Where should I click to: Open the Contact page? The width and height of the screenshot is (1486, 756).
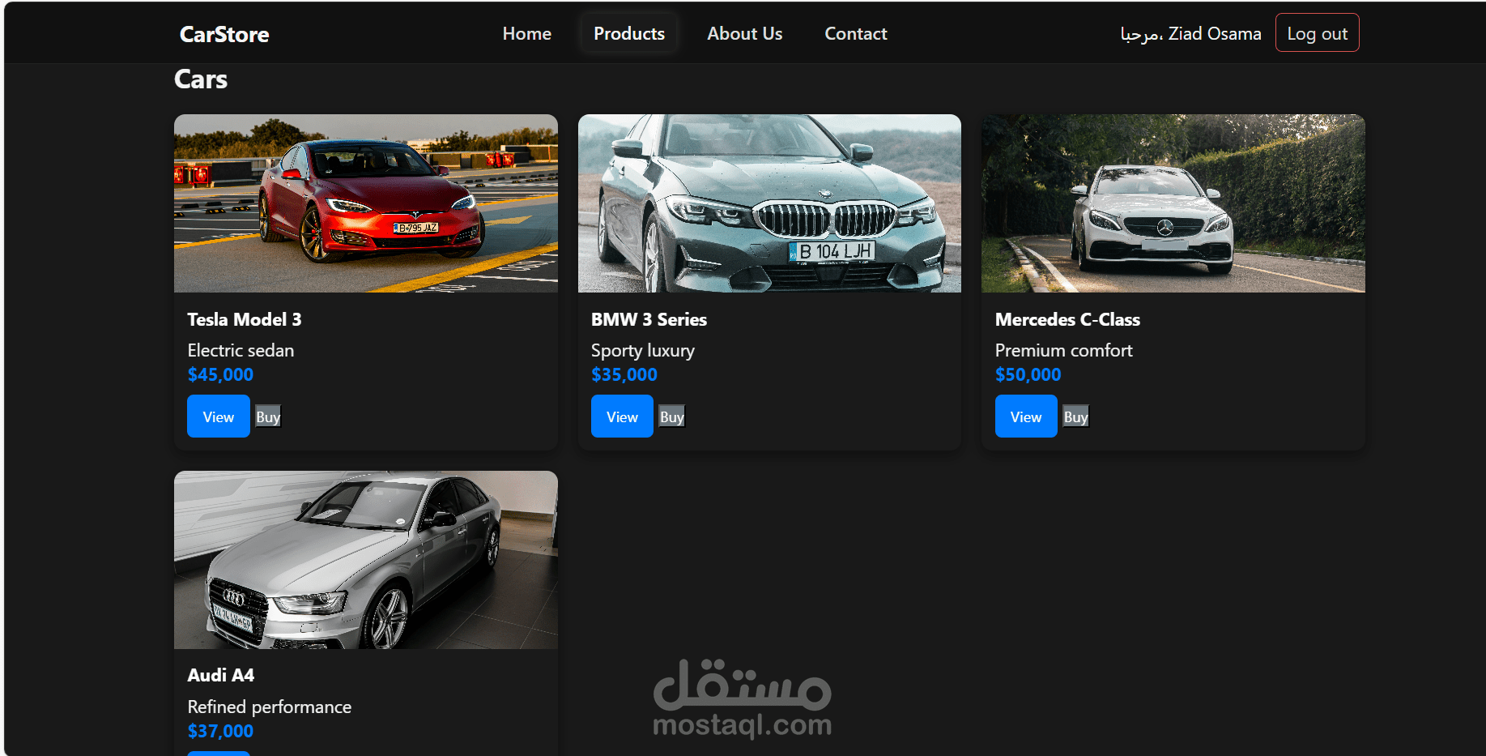pyautogui.click(x=855, y=34)
